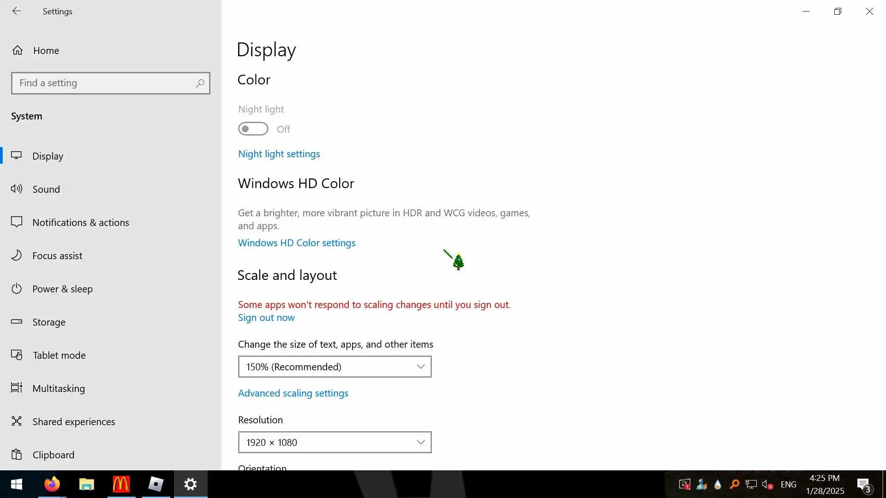Click the Sound speaker icon in sidebar

pos(17,189)
